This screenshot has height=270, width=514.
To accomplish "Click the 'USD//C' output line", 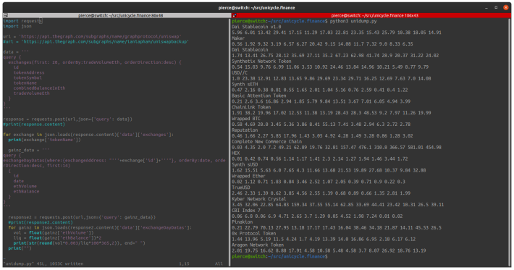I will 240,72.
